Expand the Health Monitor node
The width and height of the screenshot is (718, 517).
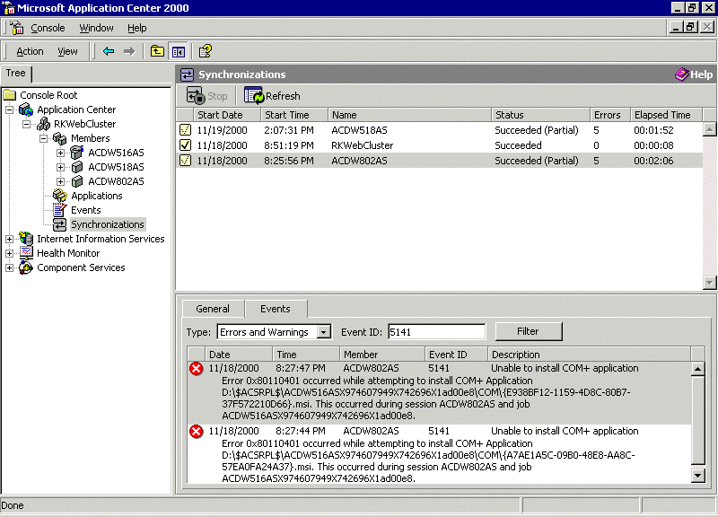[9, 253]
